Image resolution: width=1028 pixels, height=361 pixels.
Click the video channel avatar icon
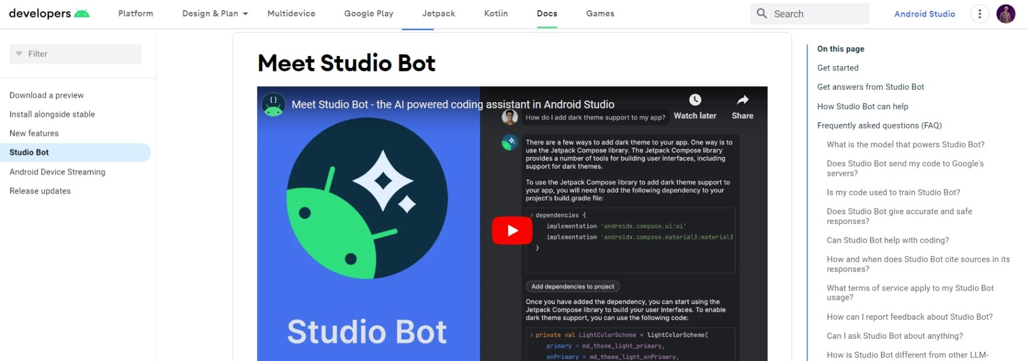click(x=274, y=105)
